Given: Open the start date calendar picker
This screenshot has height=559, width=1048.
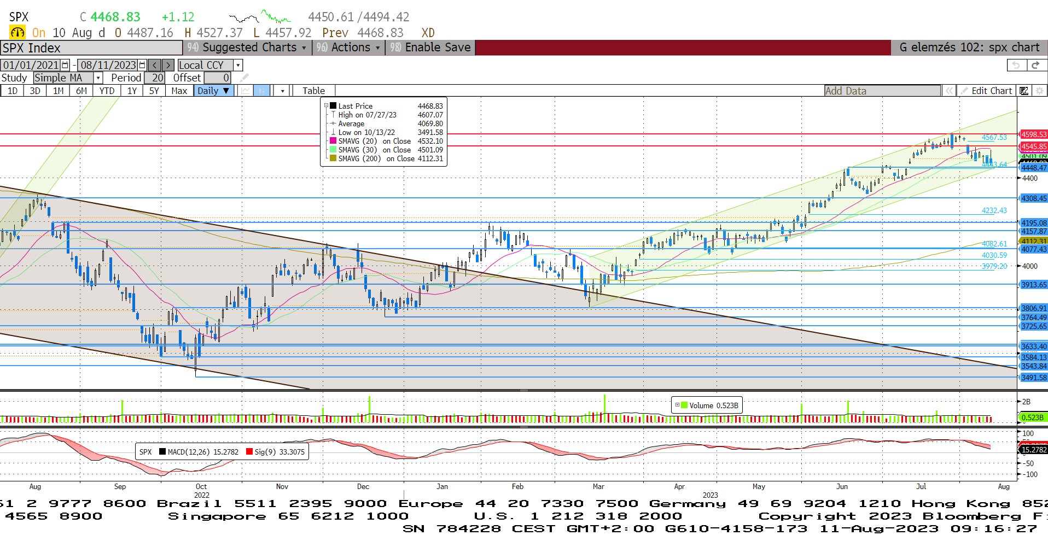Looking at the screenshot, I should (x=66, y=65).
